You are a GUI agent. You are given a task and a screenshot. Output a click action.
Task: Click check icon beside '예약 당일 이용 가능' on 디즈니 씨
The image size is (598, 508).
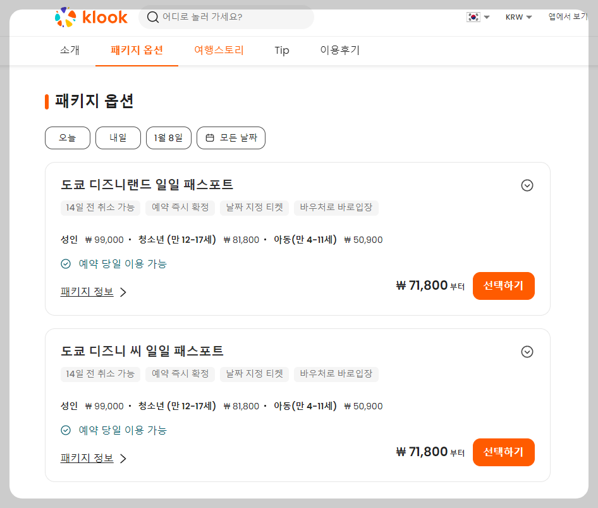pyautogui.click(x=66, y=431)
